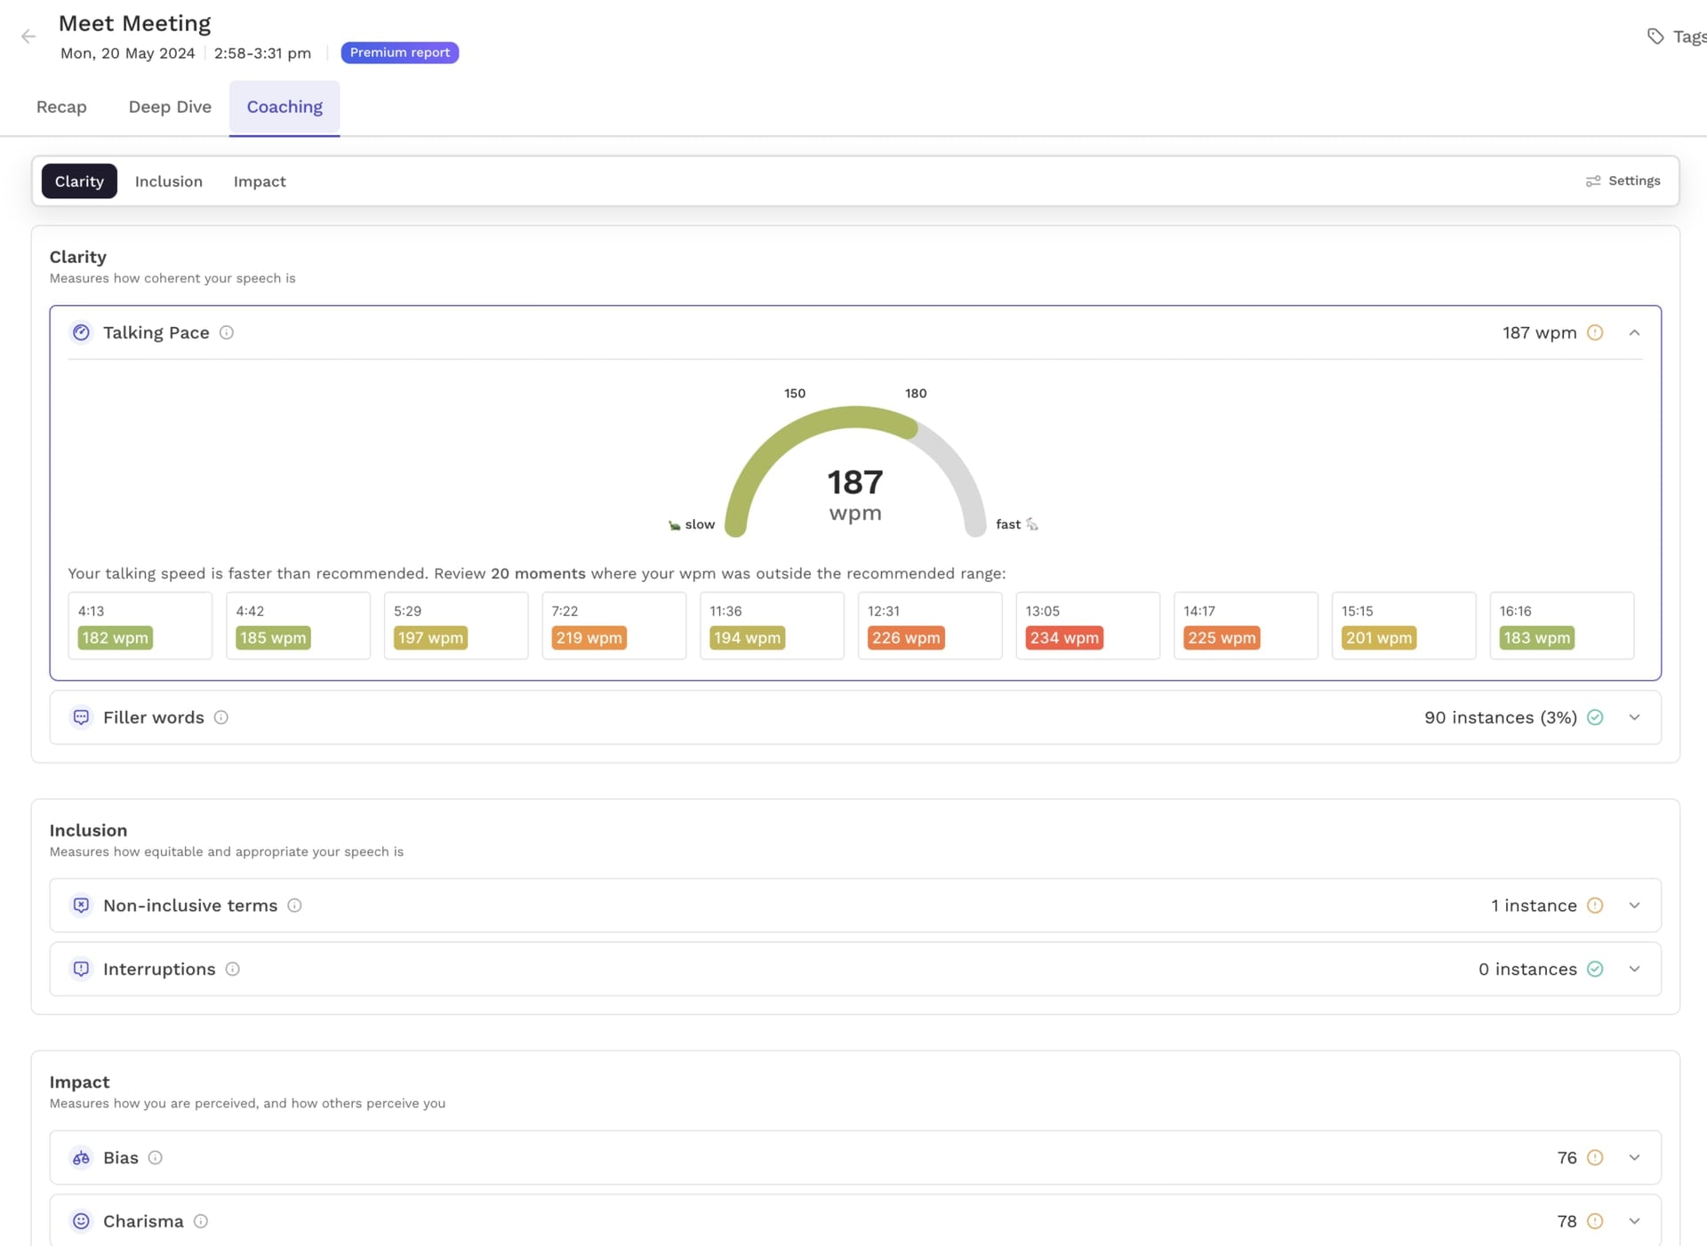Select the Clarity sub-tab
The image size is (1707, 1246).
79,181
